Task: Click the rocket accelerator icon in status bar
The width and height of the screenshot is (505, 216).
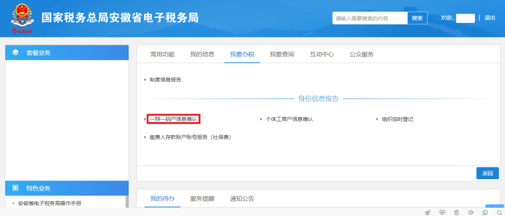Action: (x=428, y=212)
